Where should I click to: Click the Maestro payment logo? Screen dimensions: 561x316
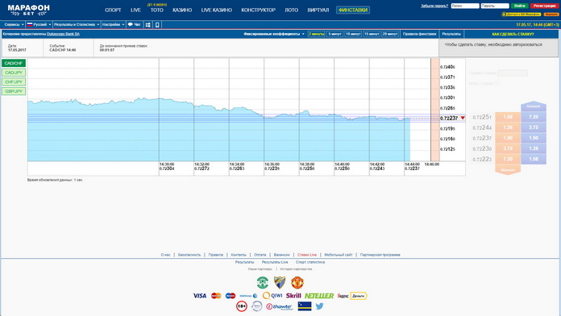[231, 296]
